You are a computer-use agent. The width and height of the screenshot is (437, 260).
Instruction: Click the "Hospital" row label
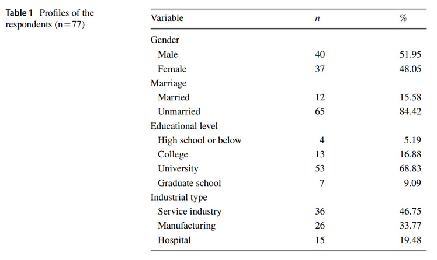(174, 240)
